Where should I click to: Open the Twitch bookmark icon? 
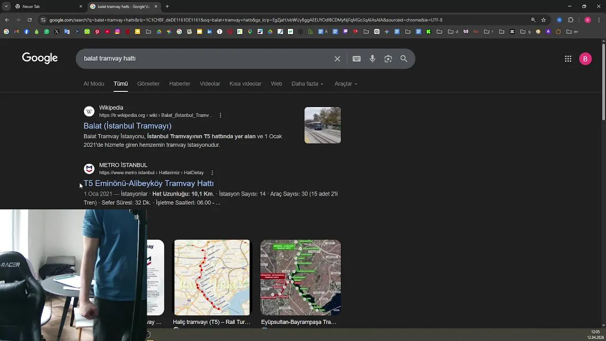tap(345, 32)
